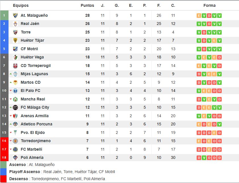Select the FC Málaga City black badge
The width and height of the screenshot is (239, 183).
point(15,108)
